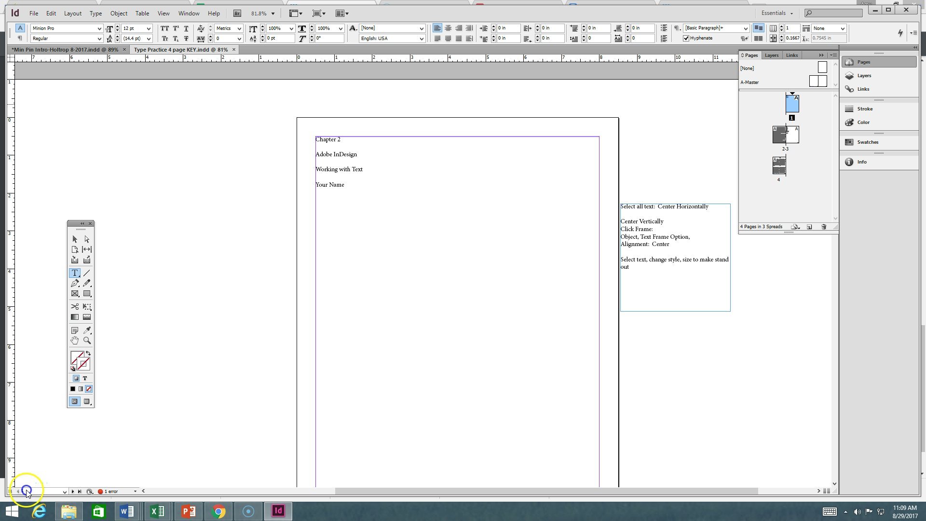Select the Rectangle Frame tool

[75, 294]
